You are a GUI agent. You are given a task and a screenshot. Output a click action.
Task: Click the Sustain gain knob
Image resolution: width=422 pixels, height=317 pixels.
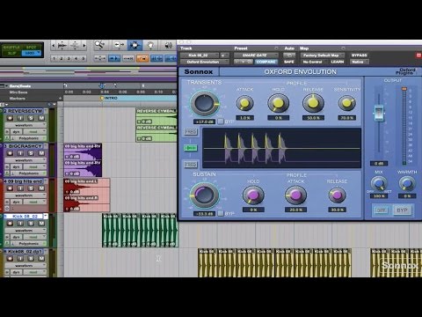click(204, 195)
